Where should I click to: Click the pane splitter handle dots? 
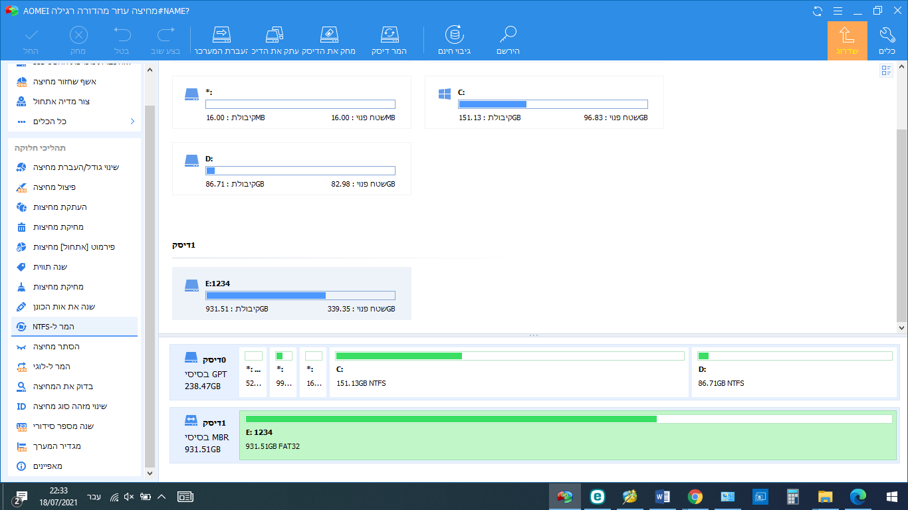tap(534, 336)
